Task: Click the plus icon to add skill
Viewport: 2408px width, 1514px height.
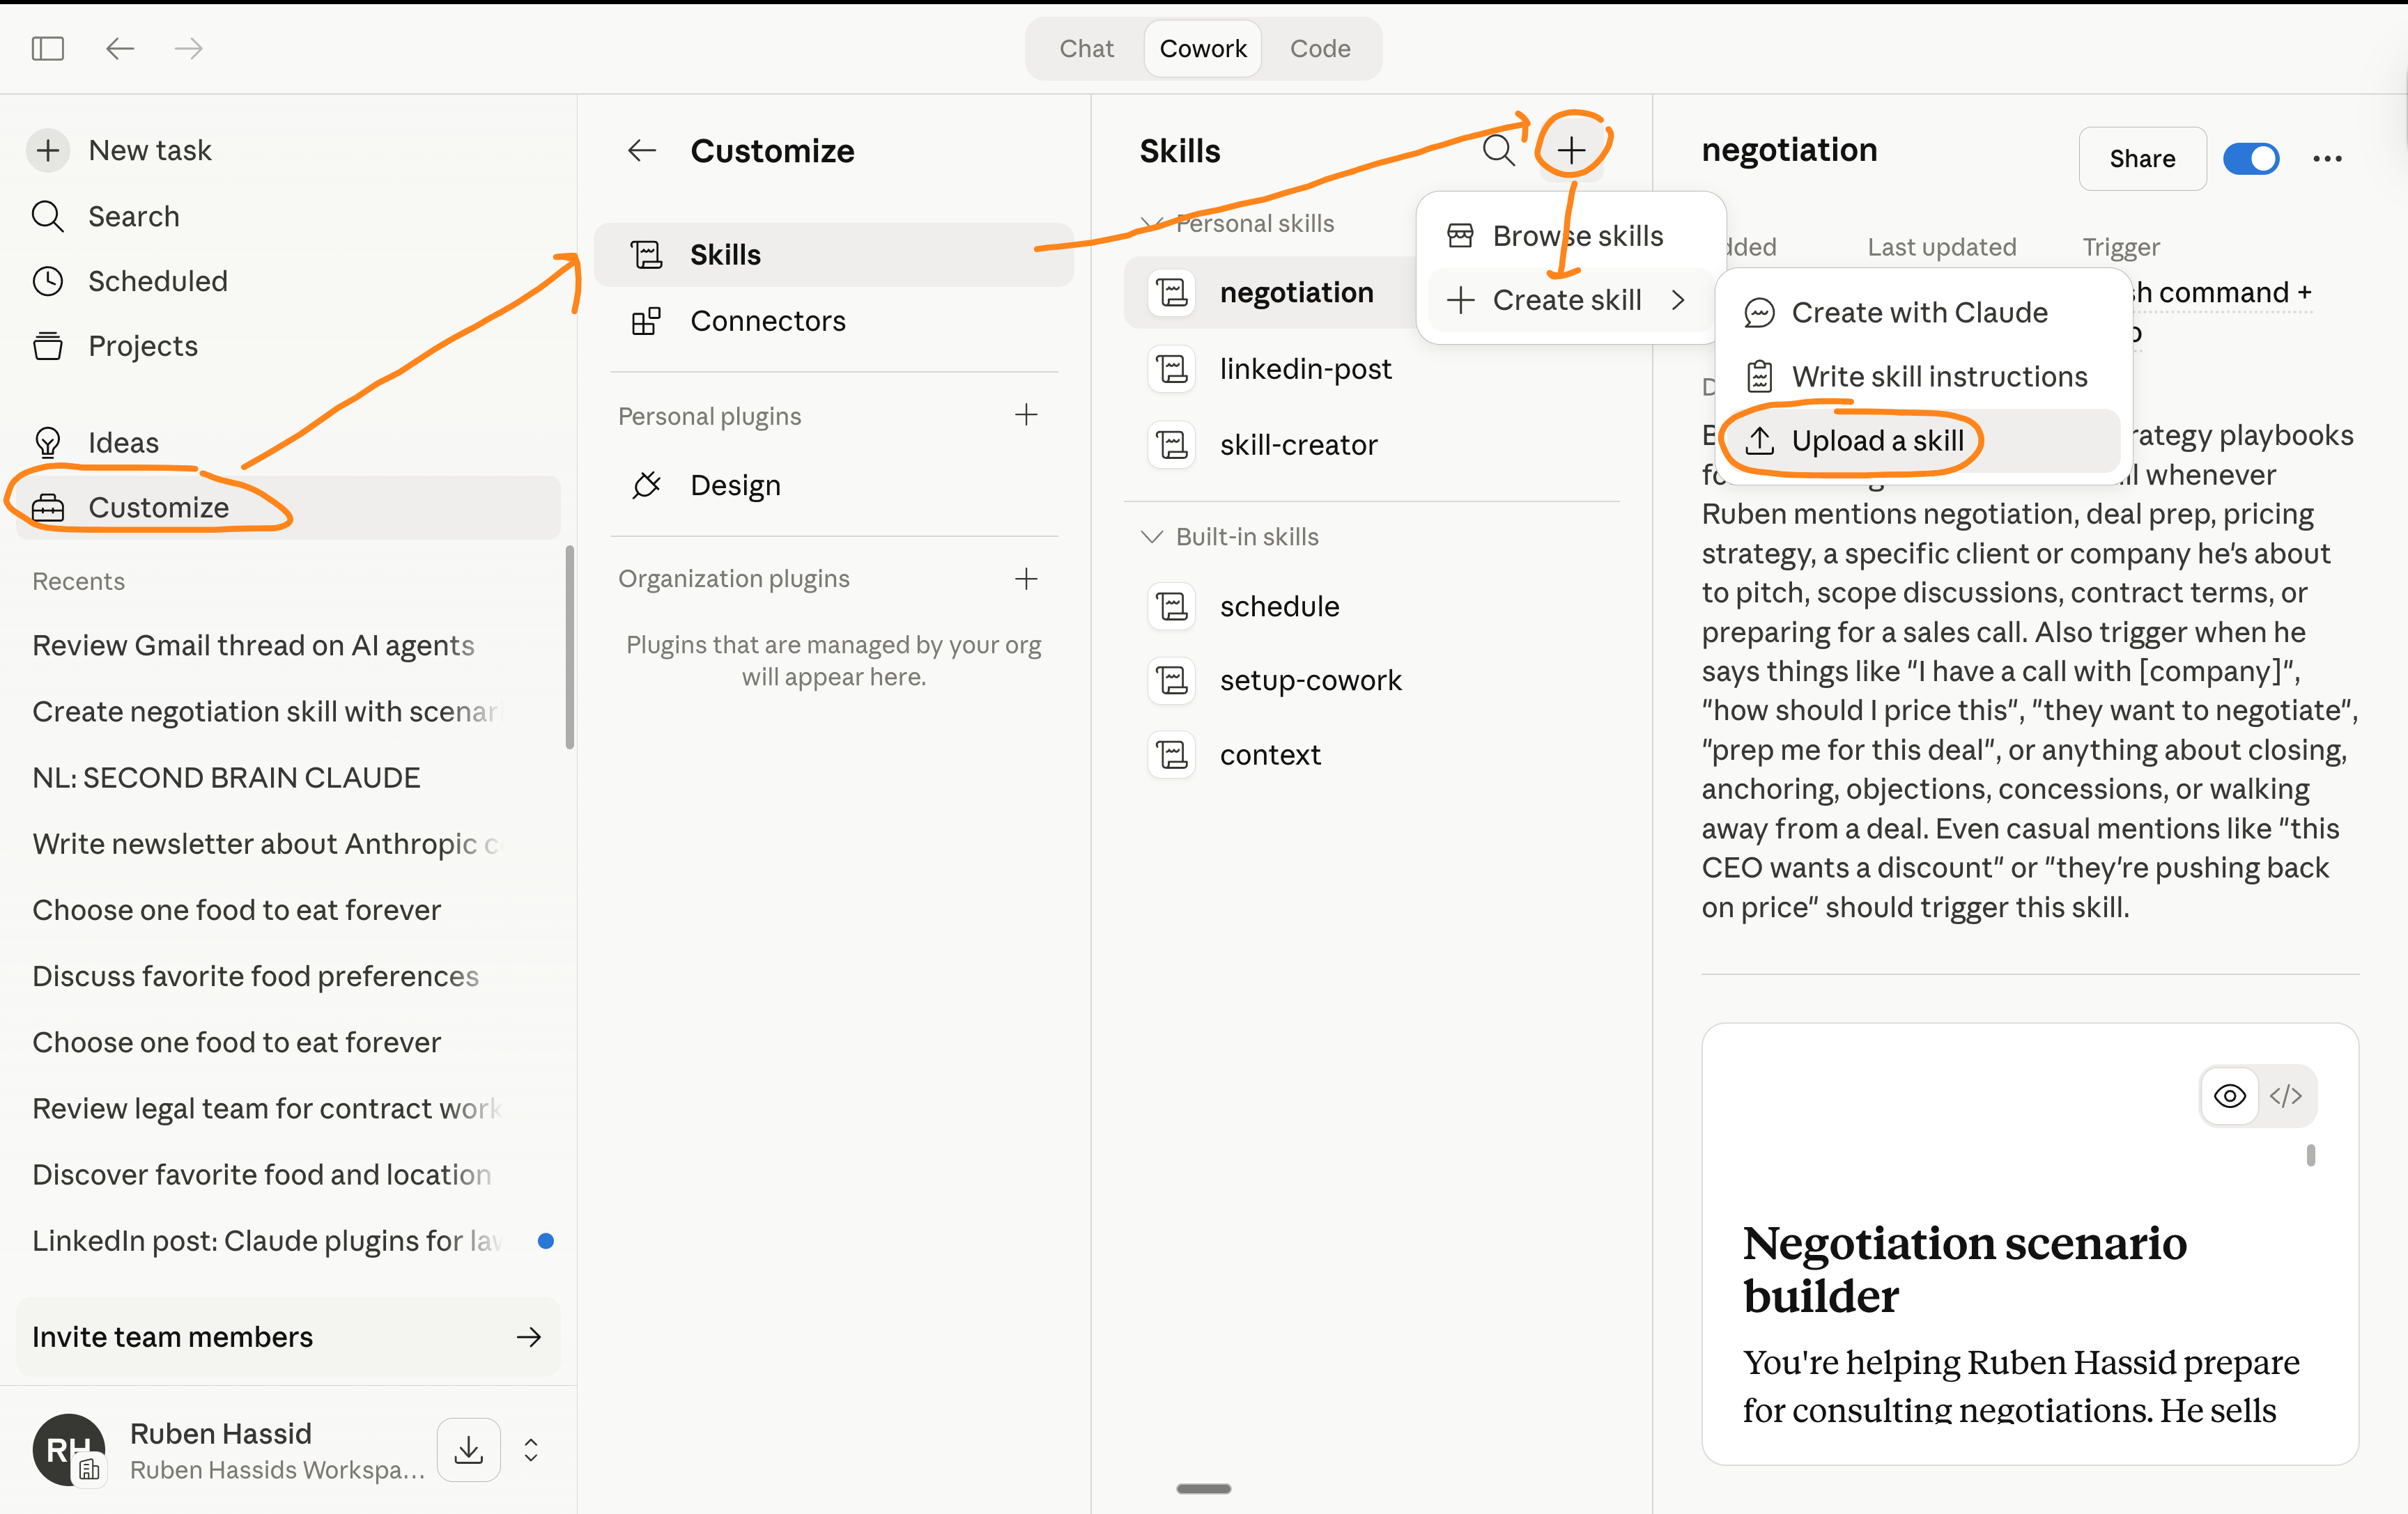Action: pos(1571,150)
